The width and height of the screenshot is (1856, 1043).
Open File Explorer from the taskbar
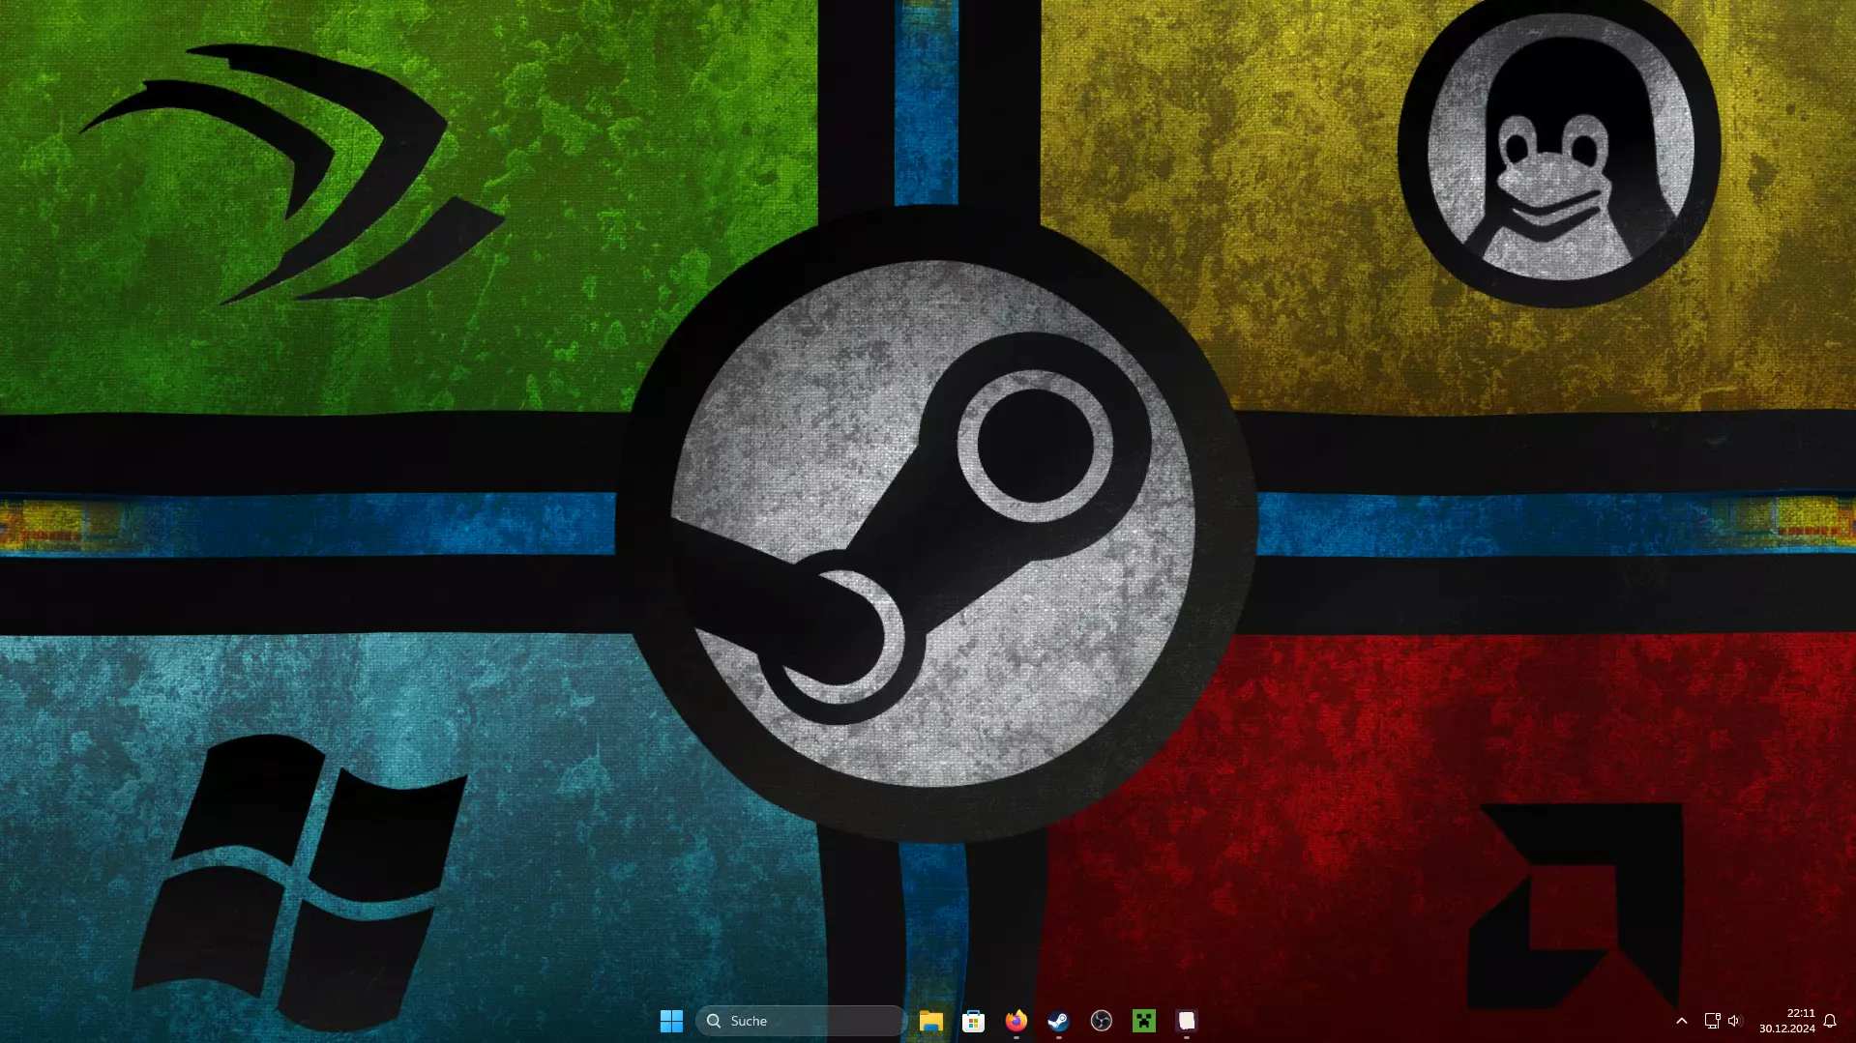click(x=930, y=1021)
